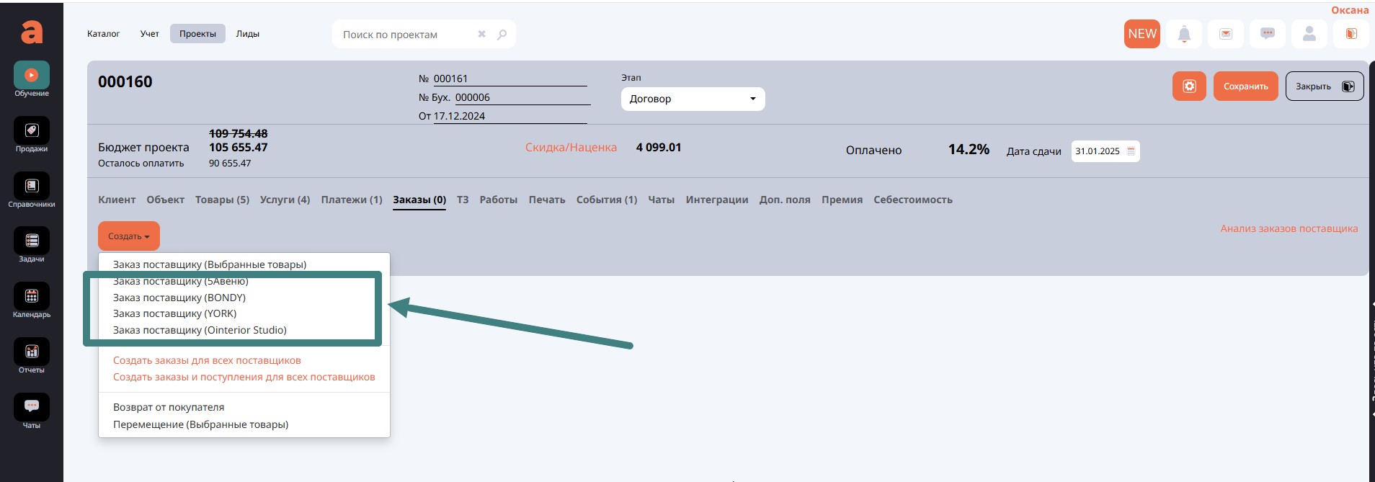Open the Отчеты reports icon
The width and height of the screenshot is (1375, 482).
[x=32, y=352]
